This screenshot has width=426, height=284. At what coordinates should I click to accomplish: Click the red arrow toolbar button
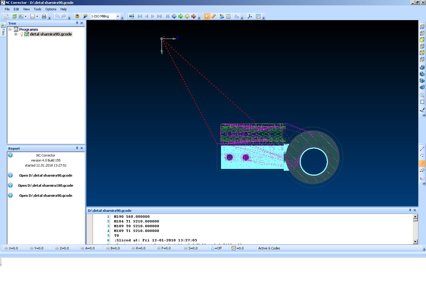tap(193, 17)
